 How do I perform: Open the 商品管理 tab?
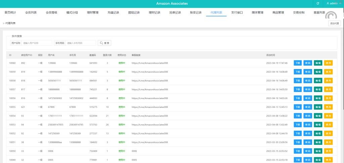pos(278,13)
